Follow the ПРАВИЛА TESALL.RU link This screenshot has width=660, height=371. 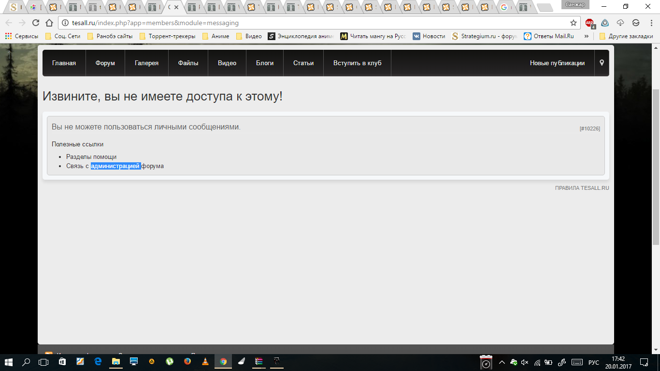pyautogui.click(x=582, y=188)
